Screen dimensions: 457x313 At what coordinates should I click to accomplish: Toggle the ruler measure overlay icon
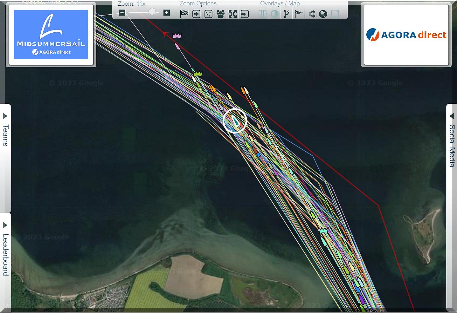pos(335,14)
